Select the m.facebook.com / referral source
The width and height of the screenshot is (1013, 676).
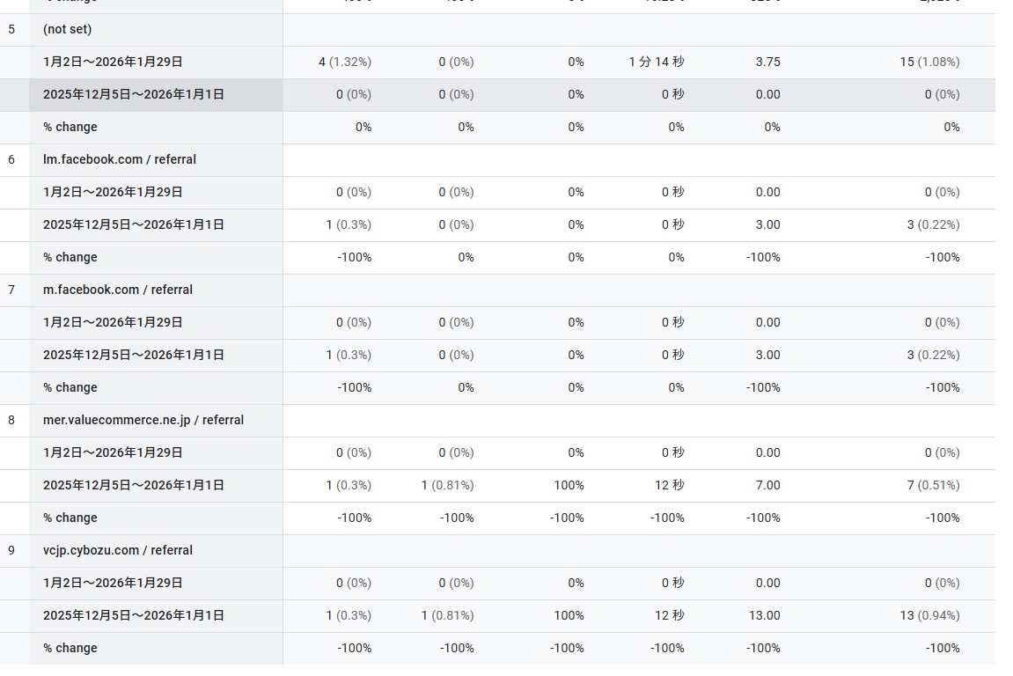pyautogui.click(x=118, y=290)
